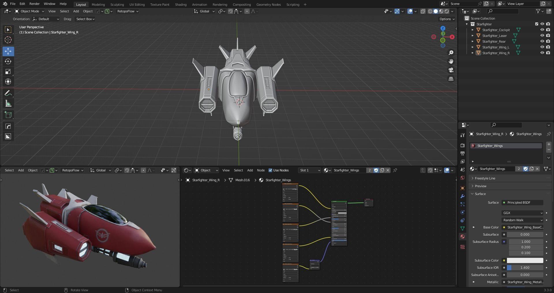
Task: Select Starfighter_Wings in material slot list
Action: [506, 146]
